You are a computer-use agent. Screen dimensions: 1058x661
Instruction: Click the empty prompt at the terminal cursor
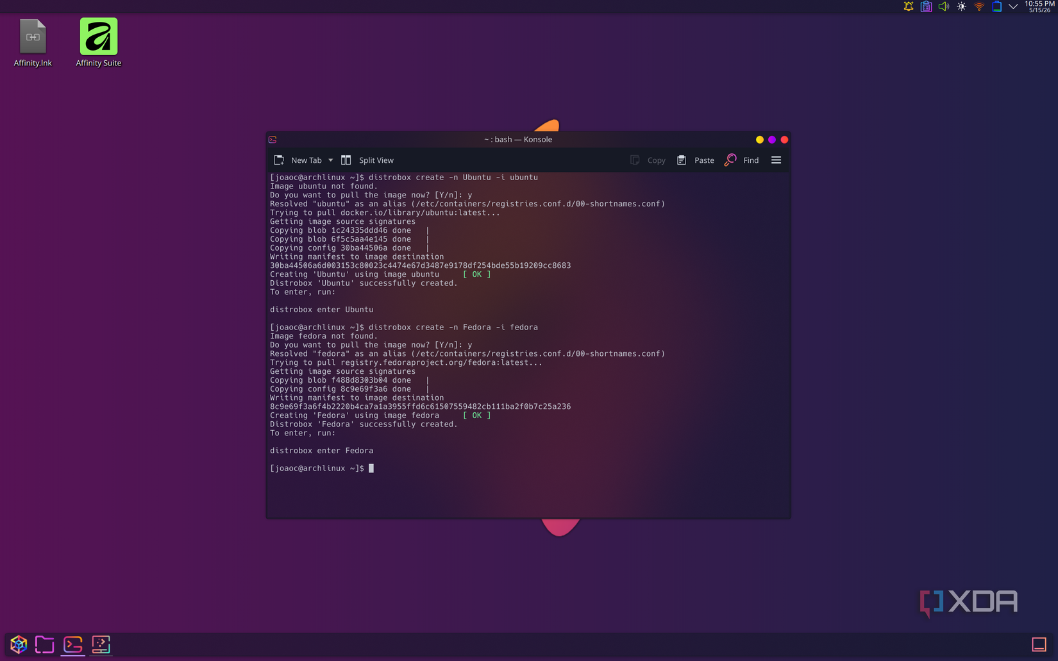coord(371,469)
